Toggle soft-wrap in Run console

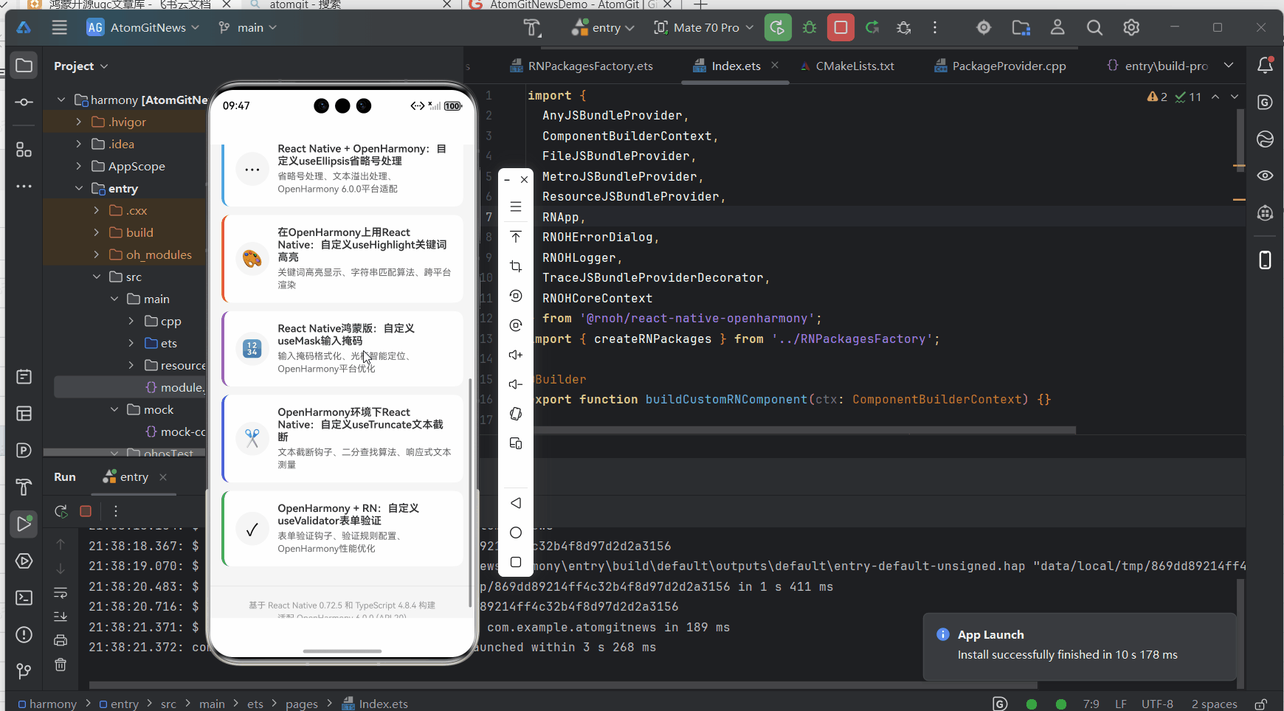61,593
